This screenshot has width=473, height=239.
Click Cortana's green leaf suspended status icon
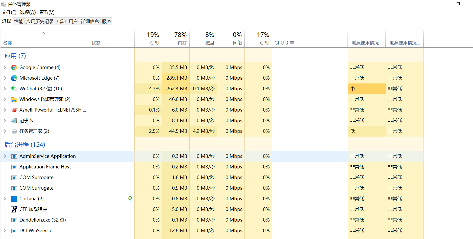click(130, 199)
